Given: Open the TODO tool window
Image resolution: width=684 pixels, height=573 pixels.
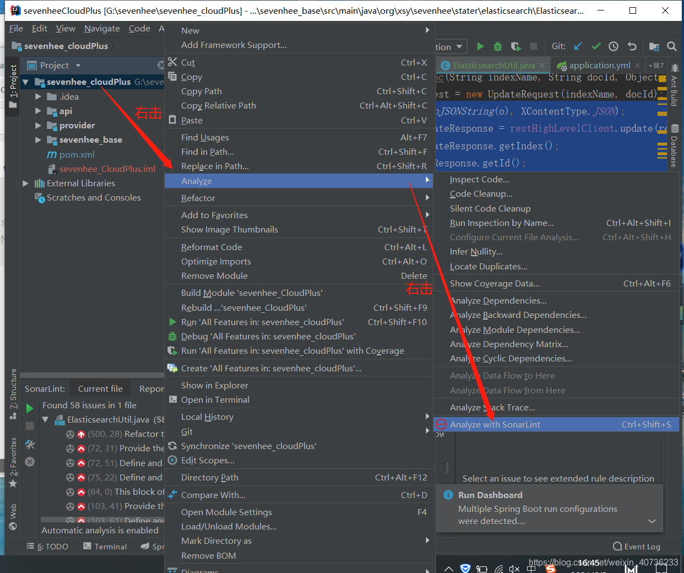Looking at the screenshot, I should 47,547.
